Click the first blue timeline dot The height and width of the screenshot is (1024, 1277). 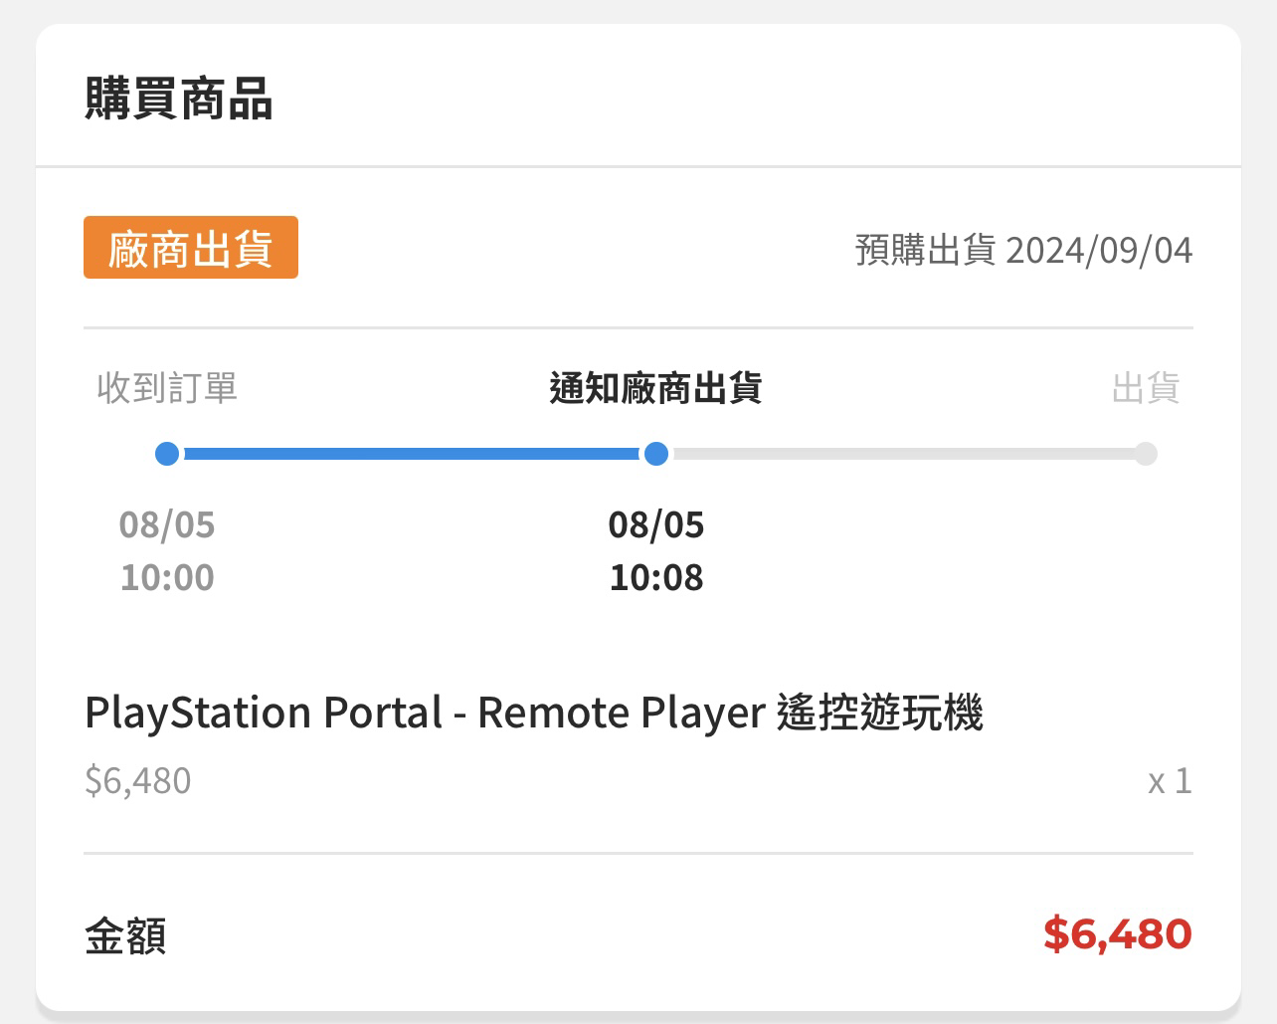coord(167,455)
